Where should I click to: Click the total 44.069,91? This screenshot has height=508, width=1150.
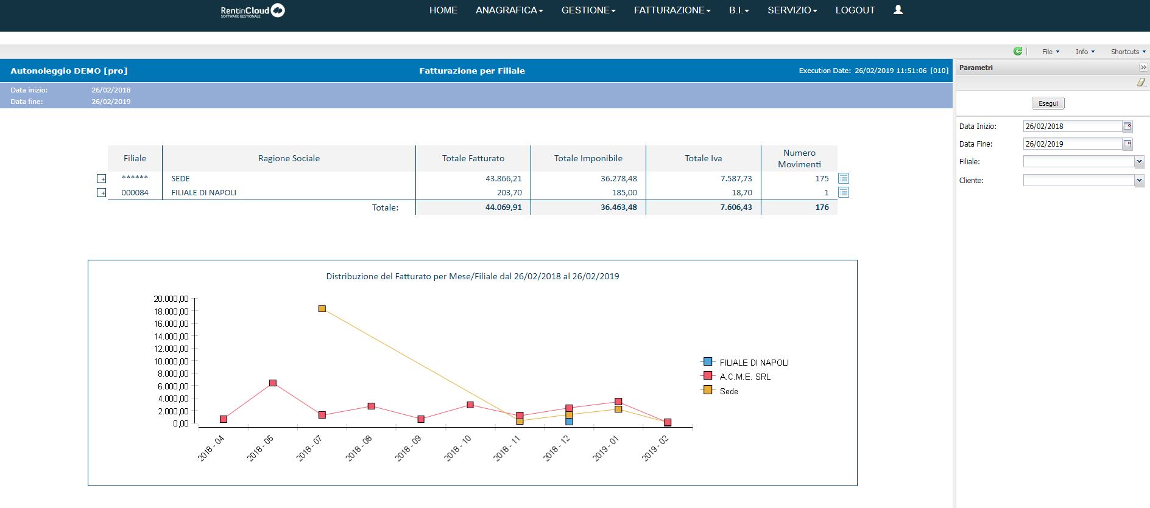[x=504, y=207]
